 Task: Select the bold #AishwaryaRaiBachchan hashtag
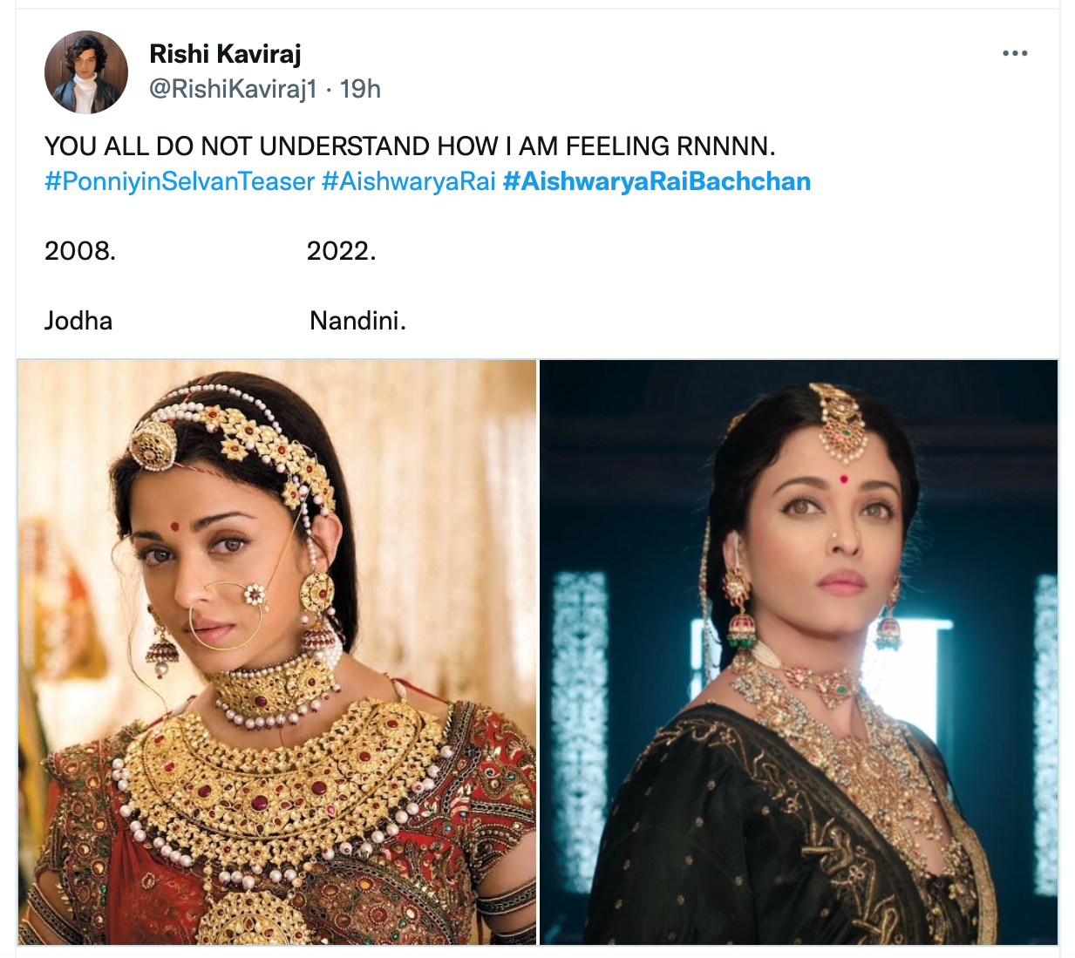pos(657,181)
